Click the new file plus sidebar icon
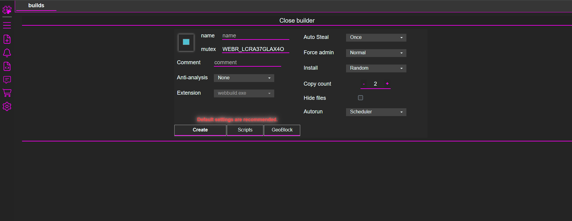 click(7, 39)
